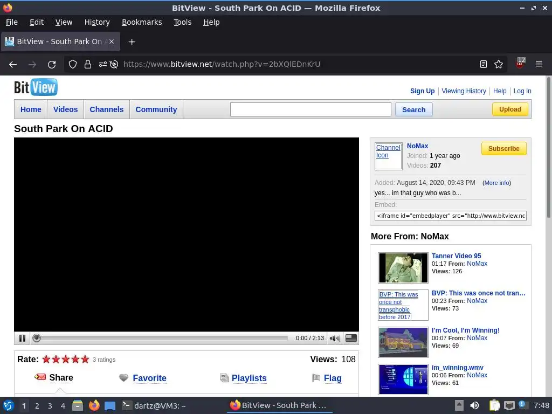552x414 pixels.
Task: Open the Playlists link
Action: click(249, 378)
